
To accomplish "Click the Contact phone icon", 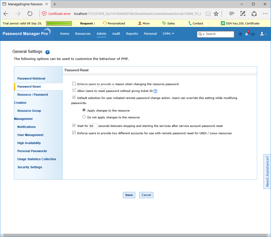I will [x=190, y=23].
